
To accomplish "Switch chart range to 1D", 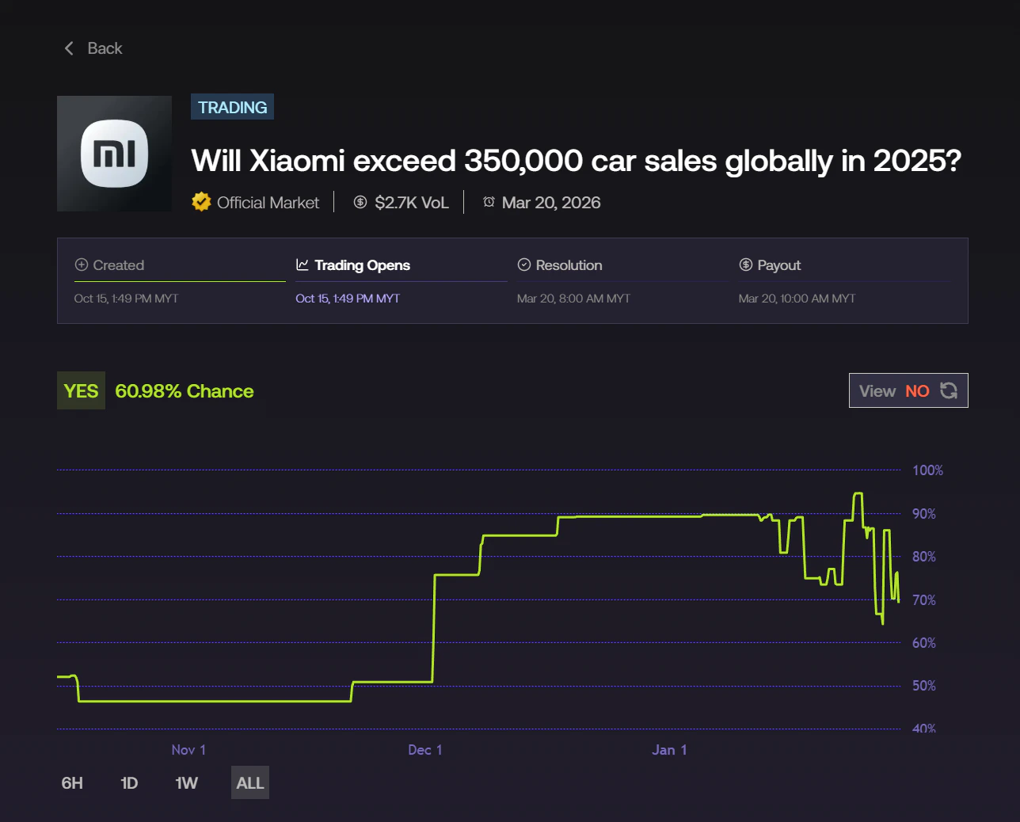I will click(129, 782).
